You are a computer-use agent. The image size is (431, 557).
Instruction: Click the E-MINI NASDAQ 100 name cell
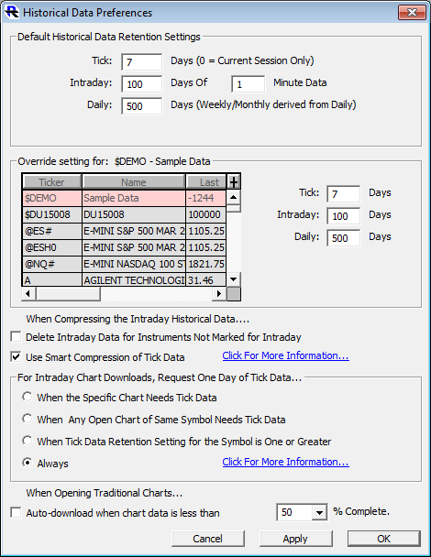pyautogui.click(x=134, y=264)
